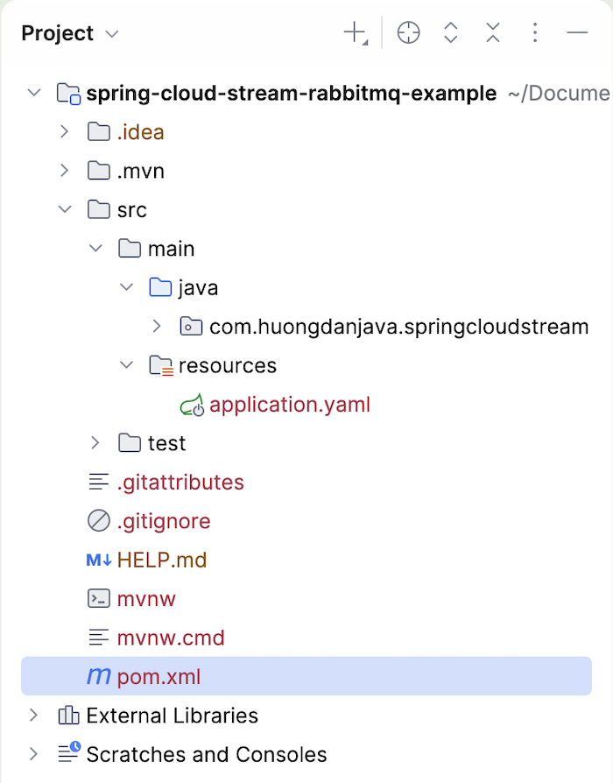Viewport: 613px width, 783px height.
Task: Open the Project panel options menu
Action: 535,33
